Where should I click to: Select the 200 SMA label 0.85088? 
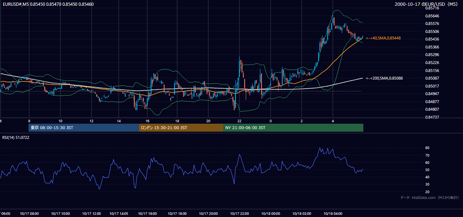[x=384, y=78]
